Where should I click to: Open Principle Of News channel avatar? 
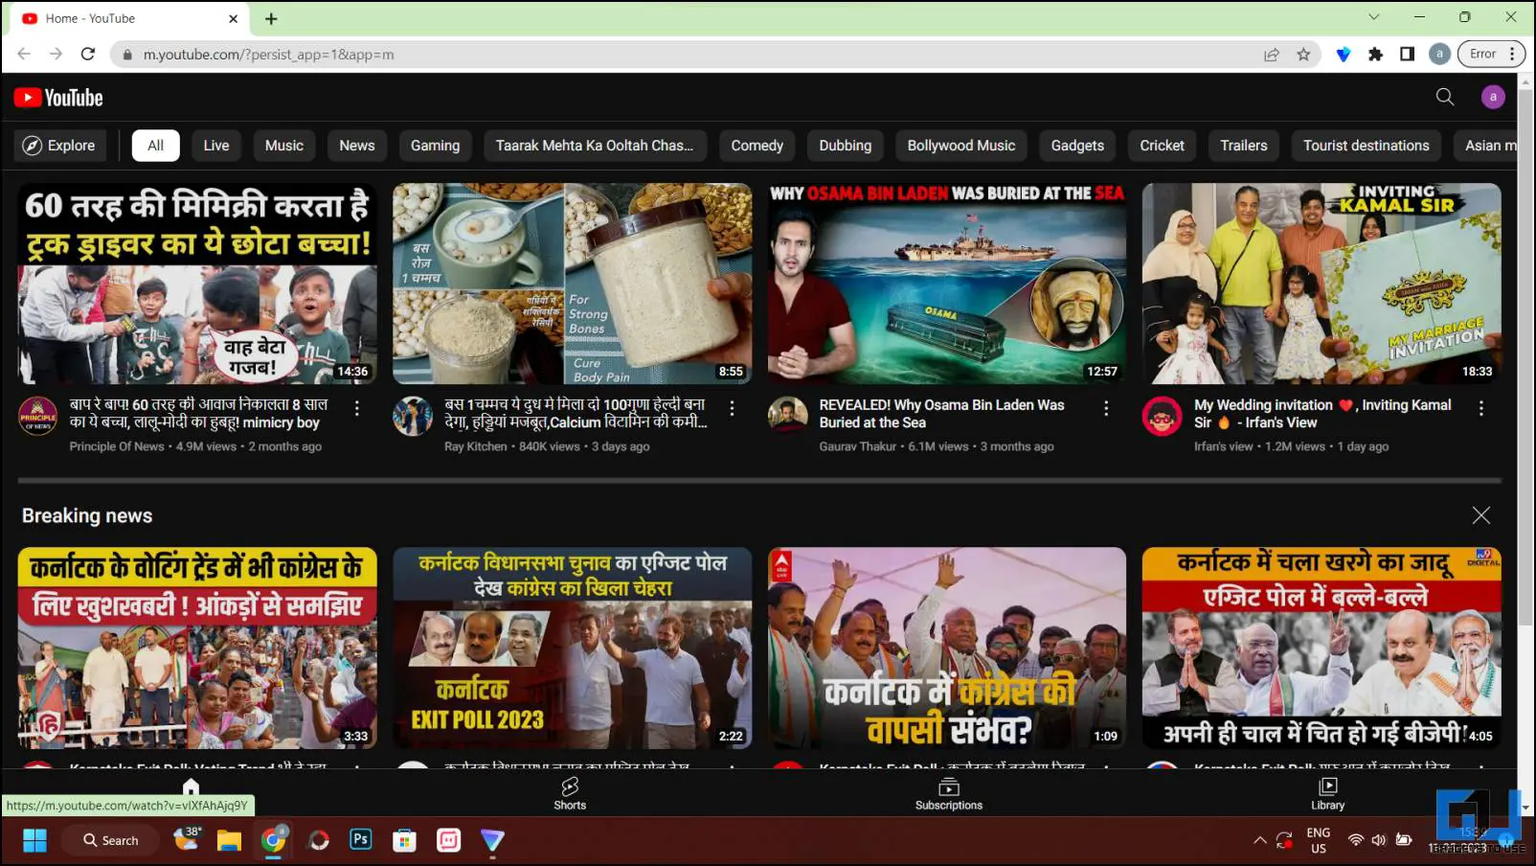coord(38,417)
